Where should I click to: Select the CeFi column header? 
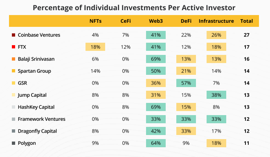click(126, 21)
